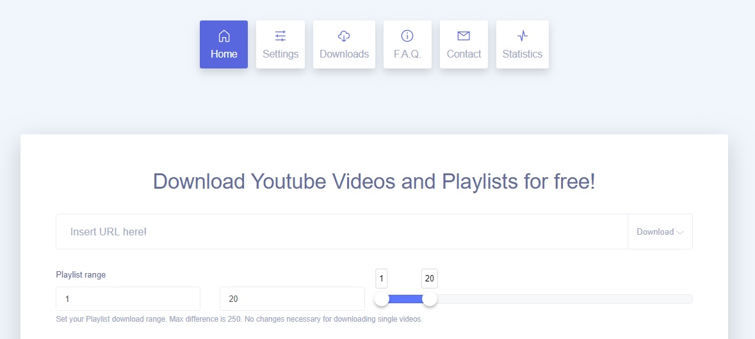Expand the Download dropdown button

click(660, 232)
